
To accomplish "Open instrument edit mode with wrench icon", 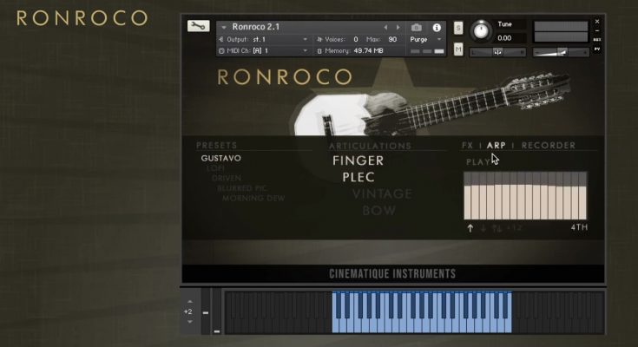I will pyautogui.click(x=198, y=26).
